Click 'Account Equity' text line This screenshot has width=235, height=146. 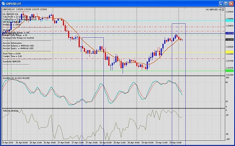tap(18, 48)
